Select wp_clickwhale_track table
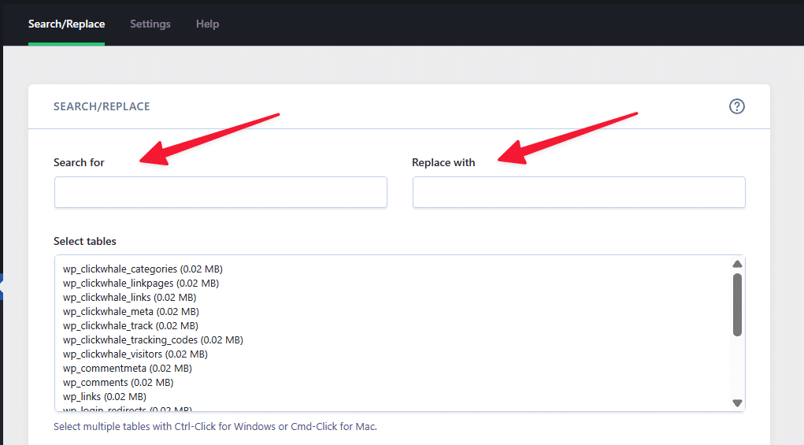 point(131,325)
